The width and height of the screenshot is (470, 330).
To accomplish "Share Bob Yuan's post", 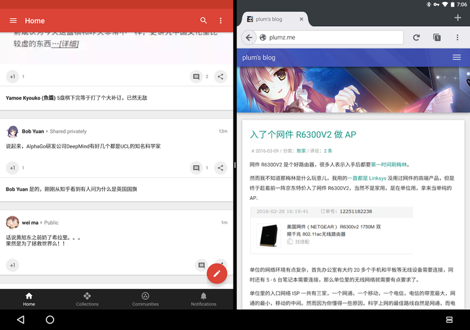I will click(x=221, y=168).
